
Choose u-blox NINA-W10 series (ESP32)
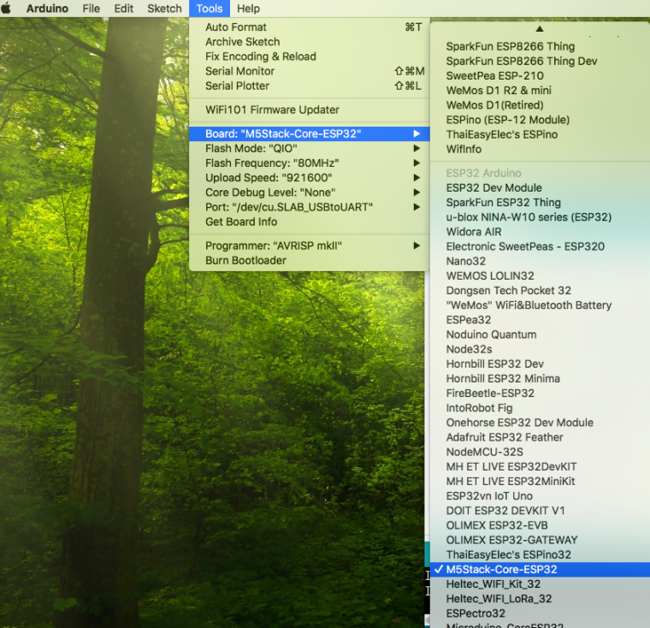(x=541, y=217)
